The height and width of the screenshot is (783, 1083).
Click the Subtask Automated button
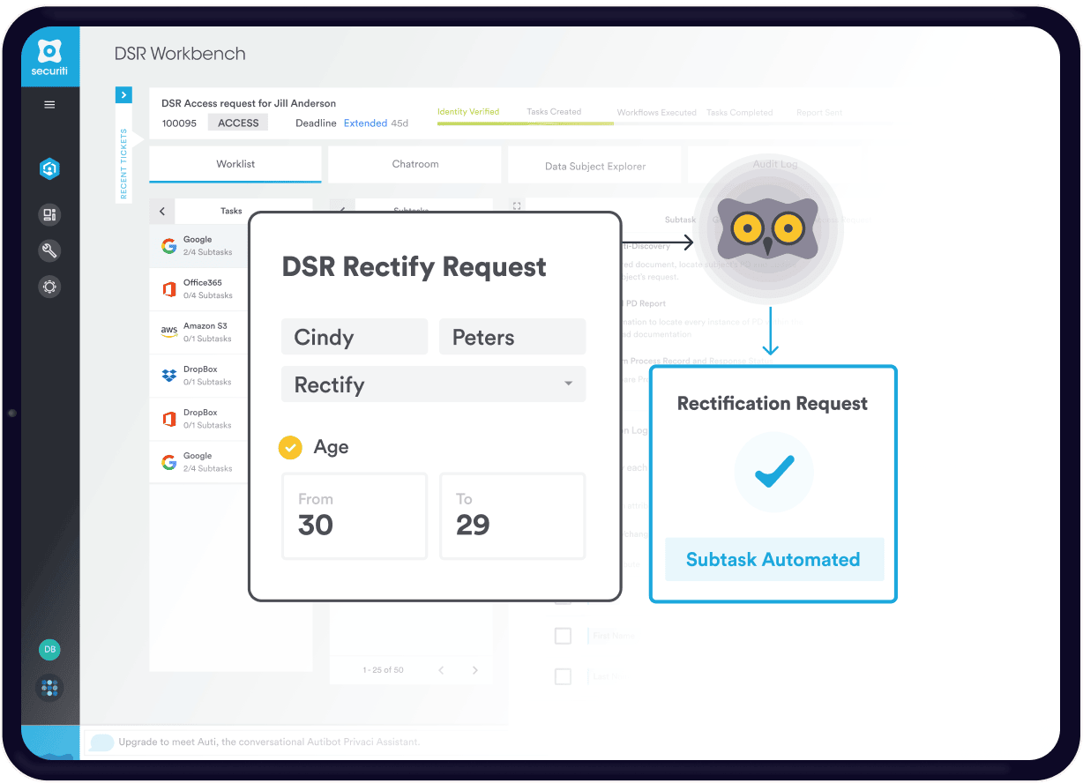[x=773, y=560]
